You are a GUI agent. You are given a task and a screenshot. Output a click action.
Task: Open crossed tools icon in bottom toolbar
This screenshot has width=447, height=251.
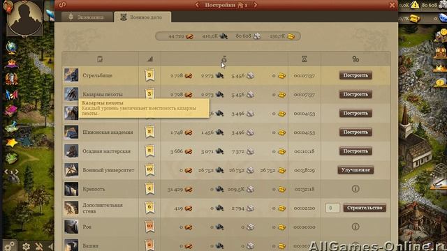pyautogui.click(x=39, y=246)
